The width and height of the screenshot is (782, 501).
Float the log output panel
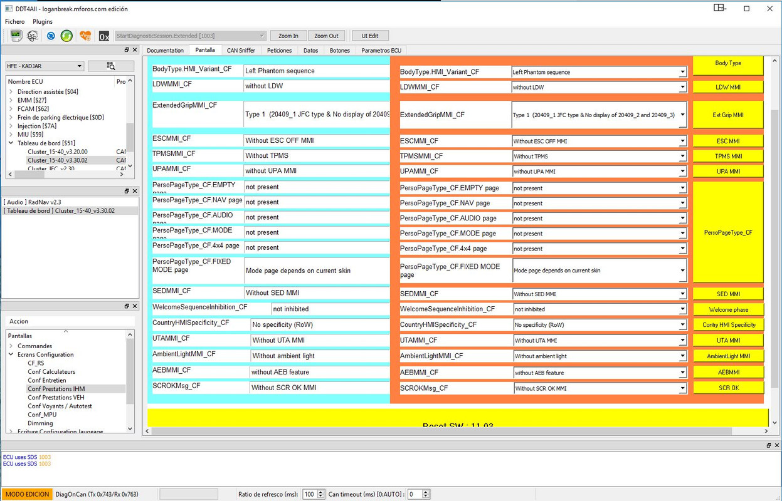(x=769, y=445)
